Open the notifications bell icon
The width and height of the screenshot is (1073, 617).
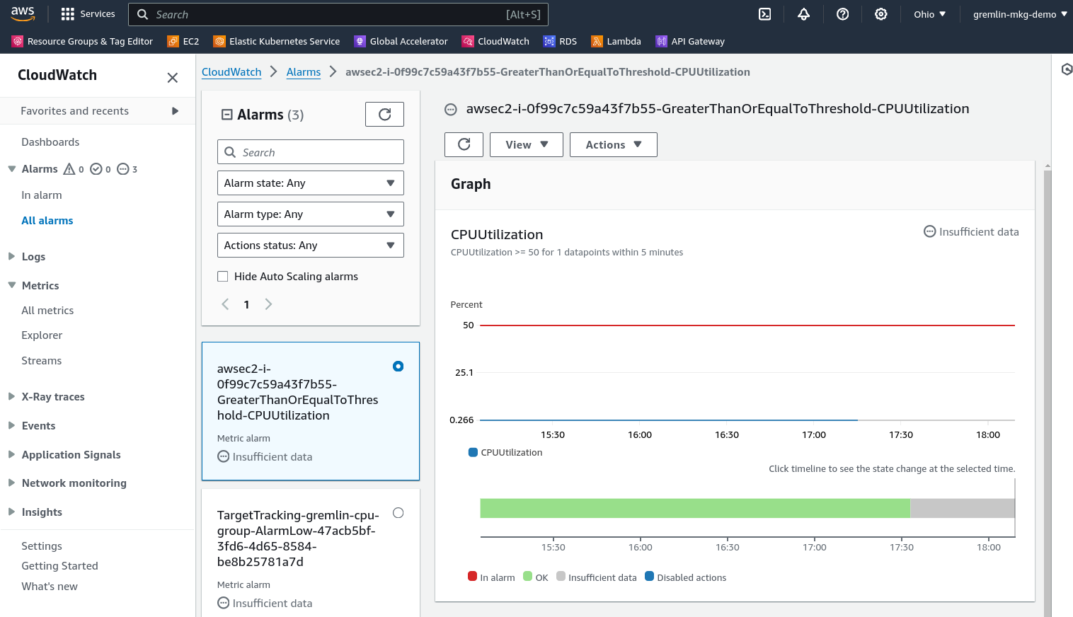coord(803,13)
